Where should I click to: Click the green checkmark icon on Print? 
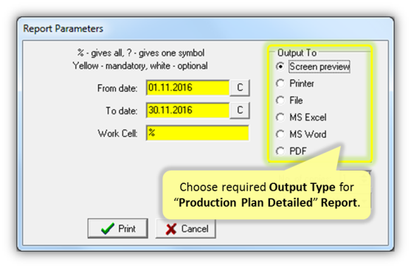108,229
